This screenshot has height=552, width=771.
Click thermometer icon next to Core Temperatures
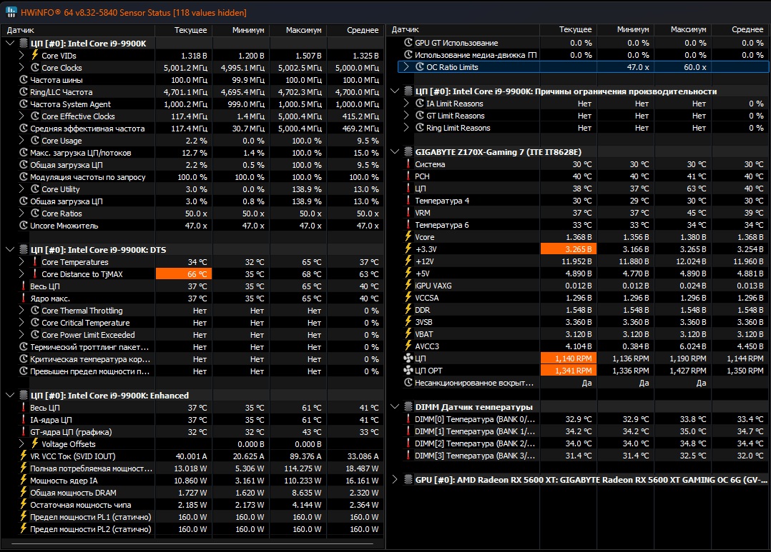pos(35,262)
